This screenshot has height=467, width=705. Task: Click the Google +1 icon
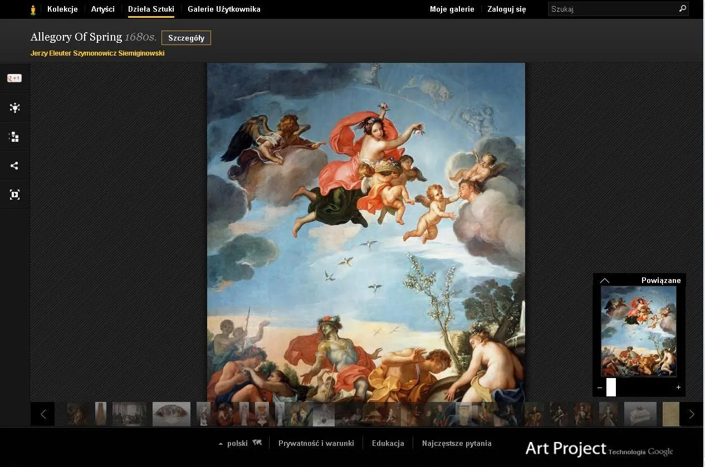coord(14,78)
